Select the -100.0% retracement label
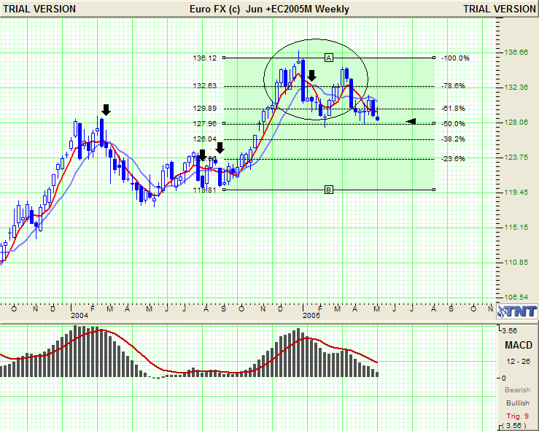Screen dimensions: 539x431 455,58
